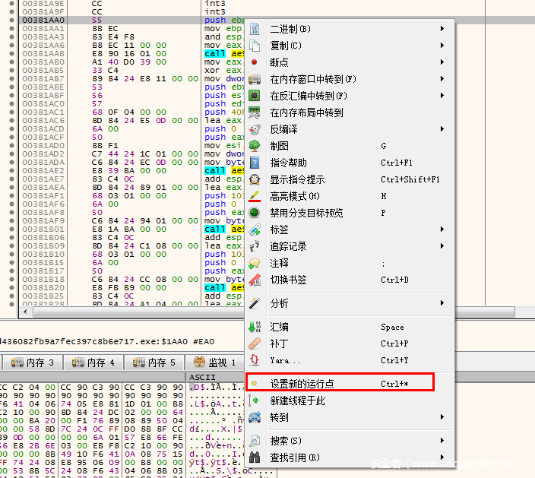This screenshot has height=478, width=535.
Task: Click the highlighter icon for 高亮模式
Action: click(255, 196)
